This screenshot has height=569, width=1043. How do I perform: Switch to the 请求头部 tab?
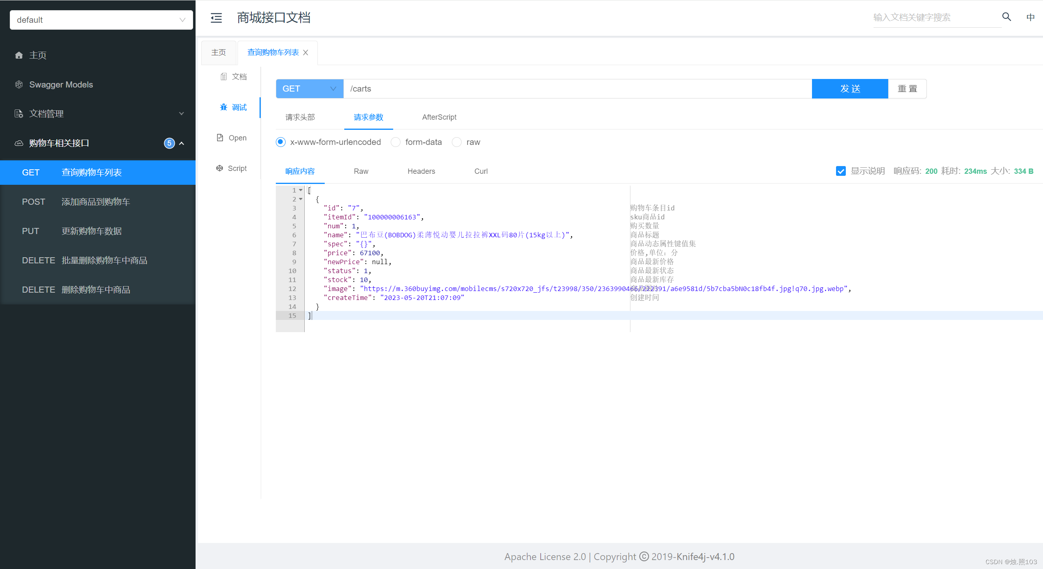click(300, 117)
